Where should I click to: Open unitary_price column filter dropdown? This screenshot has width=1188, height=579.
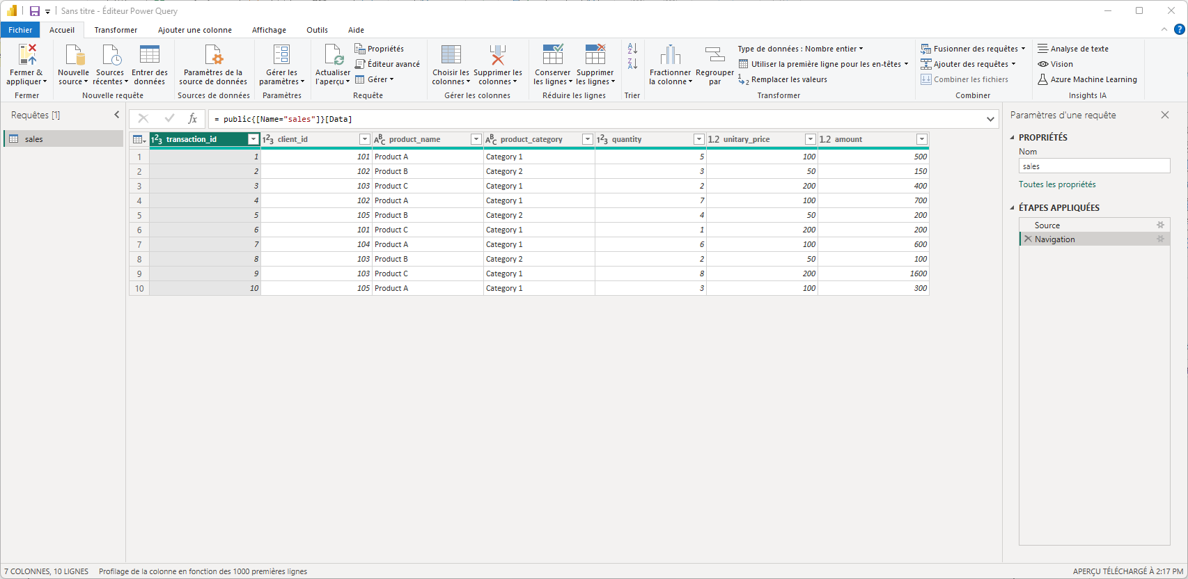(x=811, y=139)
